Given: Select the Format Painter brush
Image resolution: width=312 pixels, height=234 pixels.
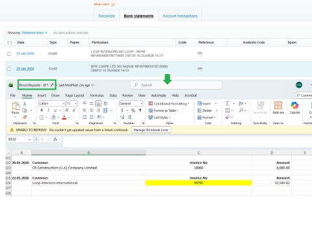Looking at the screenshot, I should (25, 117).
